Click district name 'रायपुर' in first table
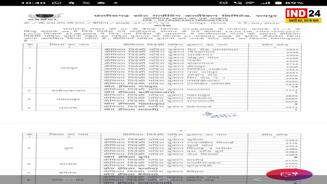327x184 pixels. [69, 68]
